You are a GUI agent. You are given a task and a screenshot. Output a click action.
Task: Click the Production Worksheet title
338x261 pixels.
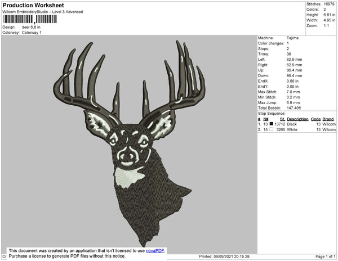[33, 5]
